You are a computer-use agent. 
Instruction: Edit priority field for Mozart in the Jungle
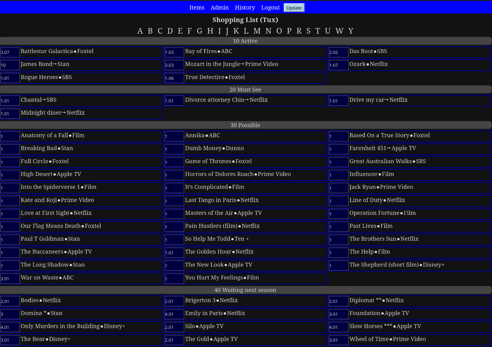click(x=174, y=65)
